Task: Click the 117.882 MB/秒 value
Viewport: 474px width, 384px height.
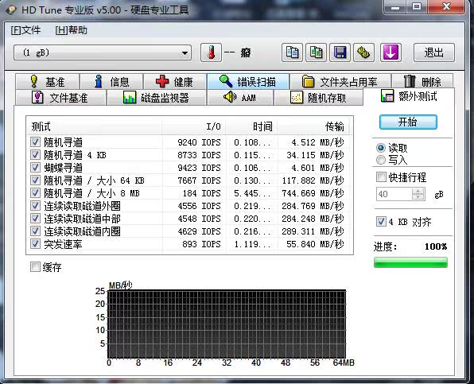Action: [313, 180]
